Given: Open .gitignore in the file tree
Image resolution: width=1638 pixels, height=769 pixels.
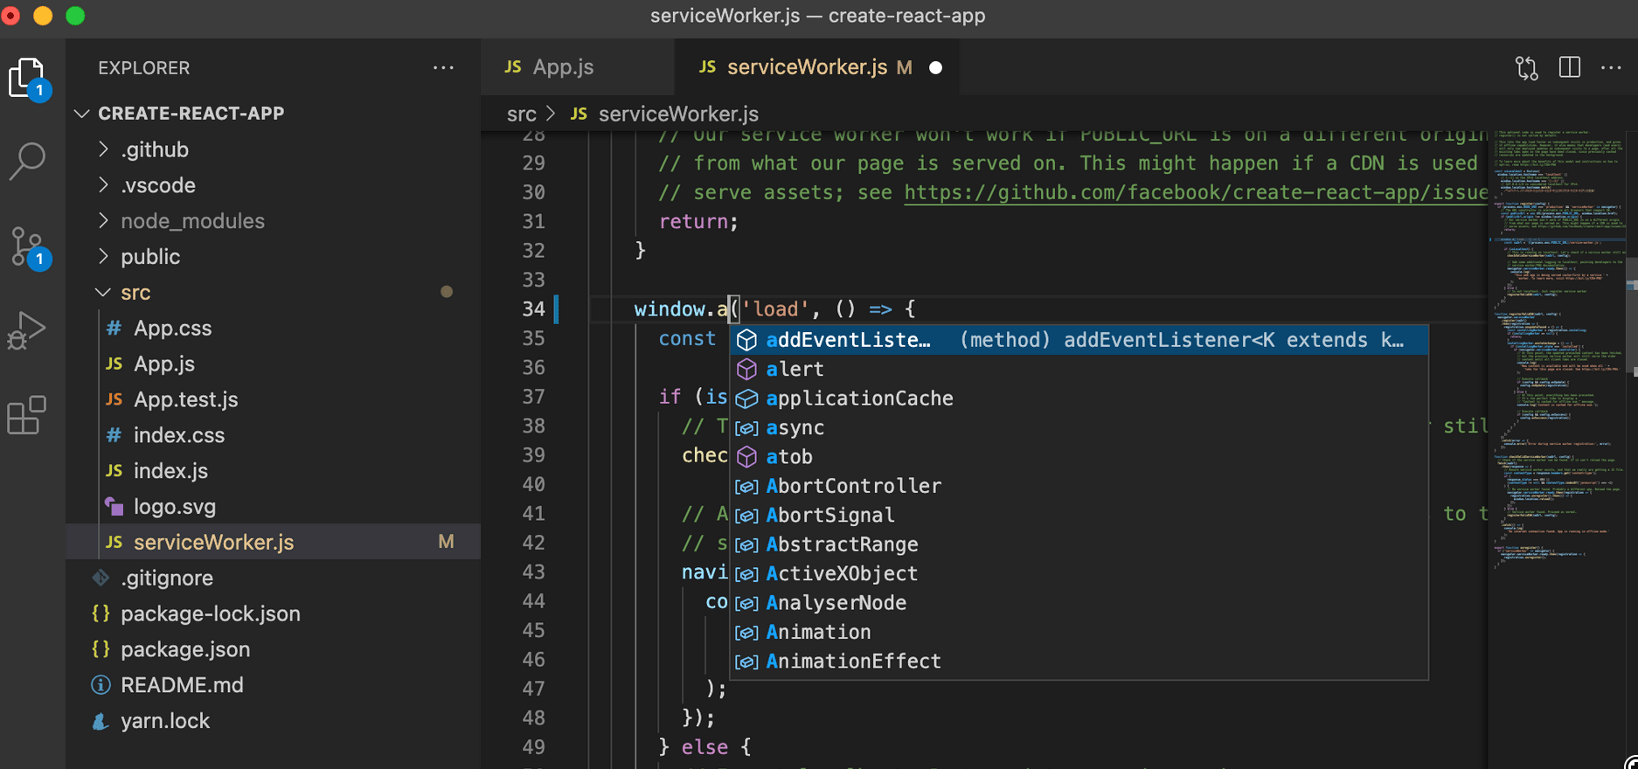Looking at the screenshot, I should tap(274, 578).
